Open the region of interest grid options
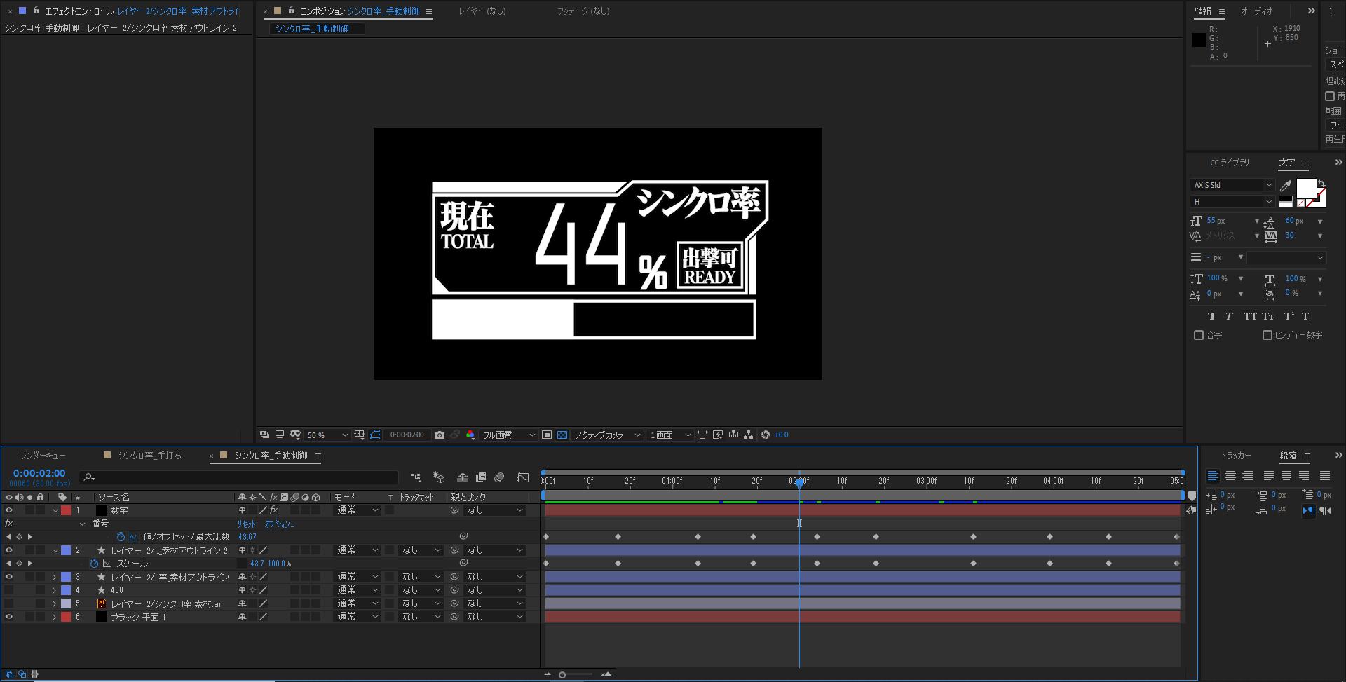 tap(360, 435)
